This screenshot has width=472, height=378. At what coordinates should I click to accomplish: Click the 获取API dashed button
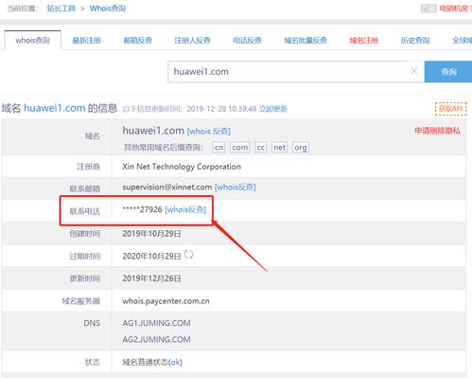pos(451,109)
